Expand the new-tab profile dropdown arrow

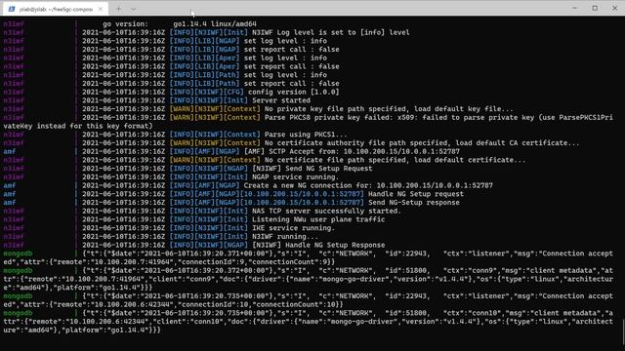point(133,9)
